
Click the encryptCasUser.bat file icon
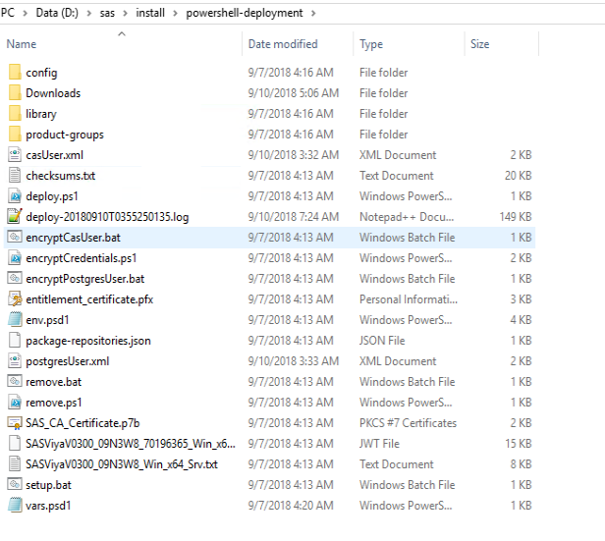(15, 238)
